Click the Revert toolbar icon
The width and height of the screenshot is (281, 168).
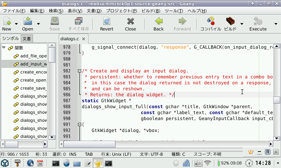click(x=106, y=21)
